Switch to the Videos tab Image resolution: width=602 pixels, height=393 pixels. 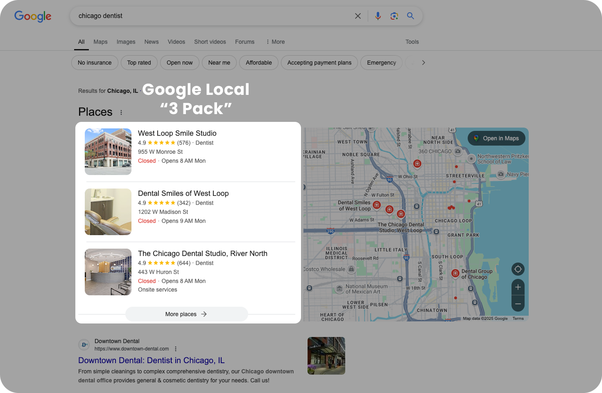177,42
